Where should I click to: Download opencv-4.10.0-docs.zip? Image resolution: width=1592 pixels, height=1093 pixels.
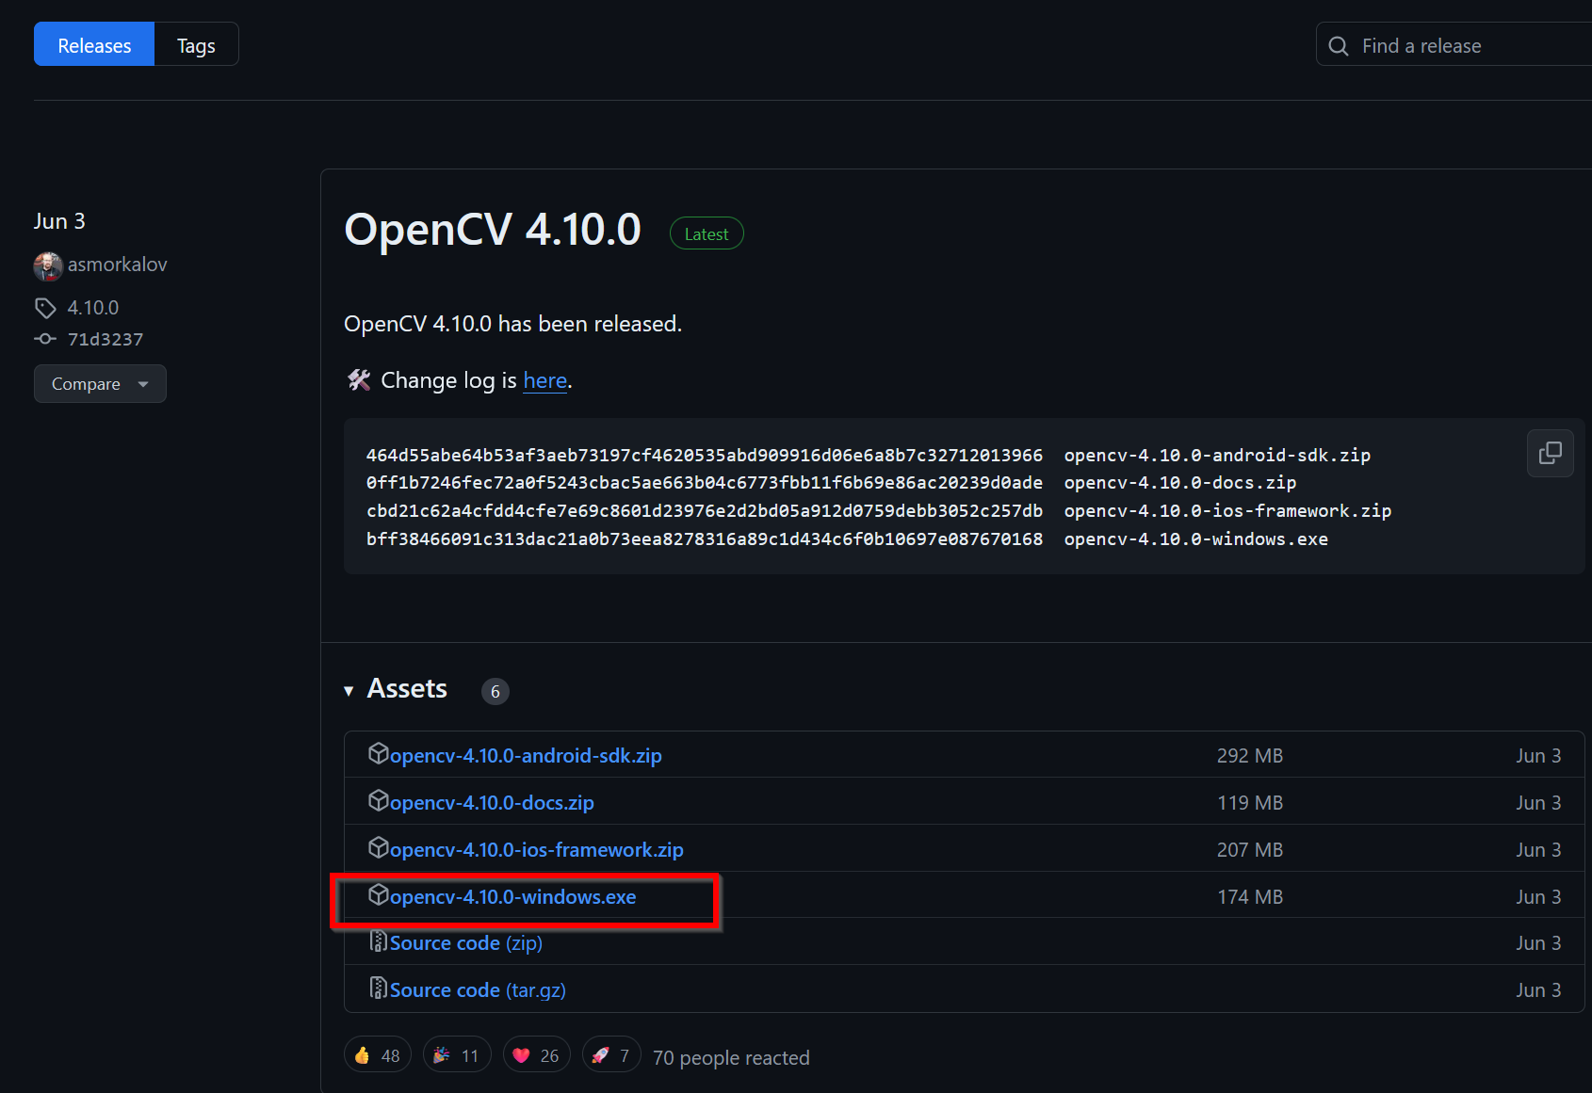[x=492, y=802]
